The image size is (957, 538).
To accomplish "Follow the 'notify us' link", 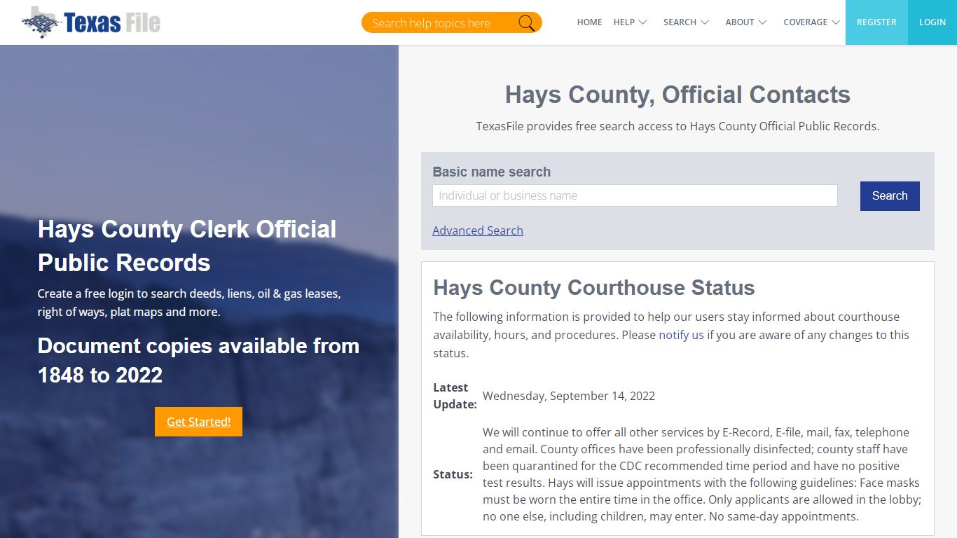I will (x=681, y=335).
